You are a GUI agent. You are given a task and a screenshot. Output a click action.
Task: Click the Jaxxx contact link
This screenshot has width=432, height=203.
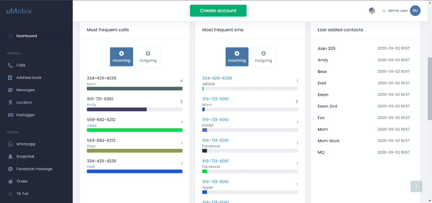coord(92,126)
